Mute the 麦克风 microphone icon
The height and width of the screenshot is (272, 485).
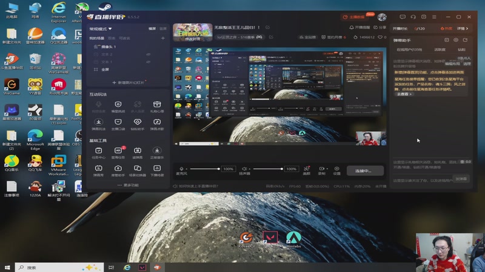coord(181,169)
